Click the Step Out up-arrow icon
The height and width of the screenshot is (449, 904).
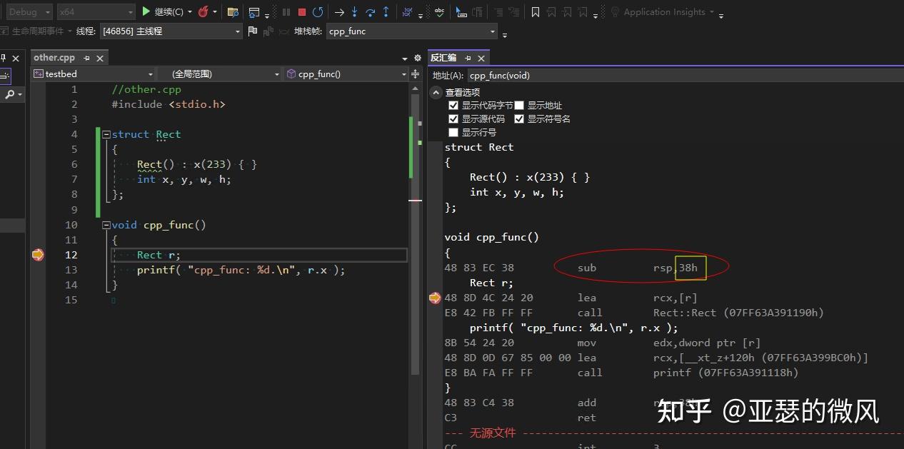[x=386, y=11]
